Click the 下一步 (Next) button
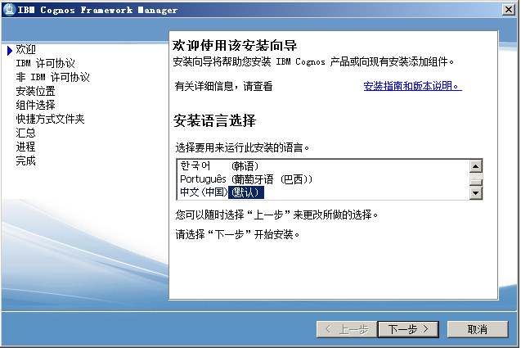Viewport: 521px width, 348px height. pyautogui.click(x=408, y=329)
